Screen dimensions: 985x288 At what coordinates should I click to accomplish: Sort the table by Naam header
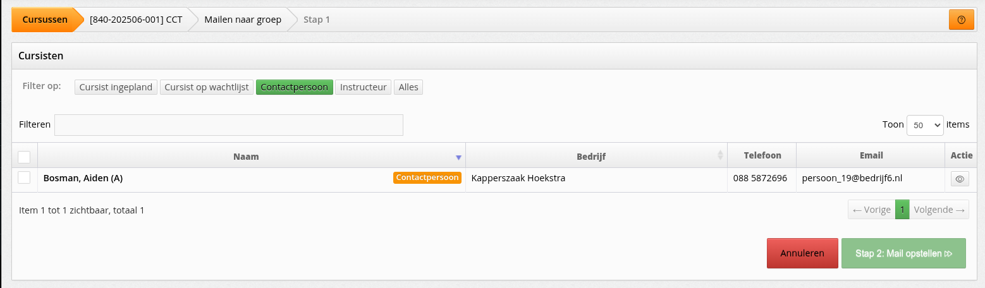[x=246, y=156]
